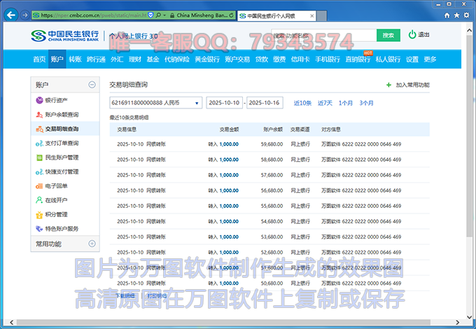The height and width of the screenshot is (329, 476).
Task: Click the start date field 2025-10-10
Action: pyautogui.click(x=223, y=103)
